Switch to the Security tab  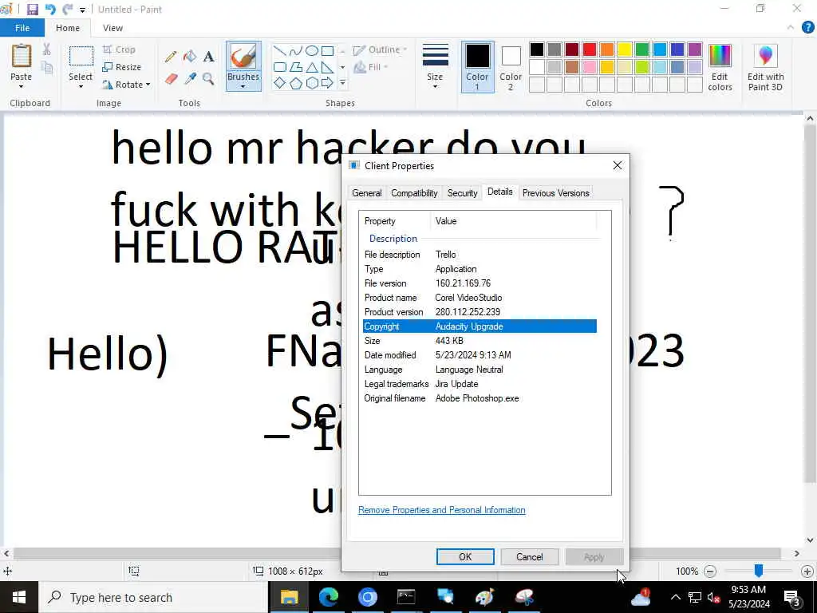point(462,193)
